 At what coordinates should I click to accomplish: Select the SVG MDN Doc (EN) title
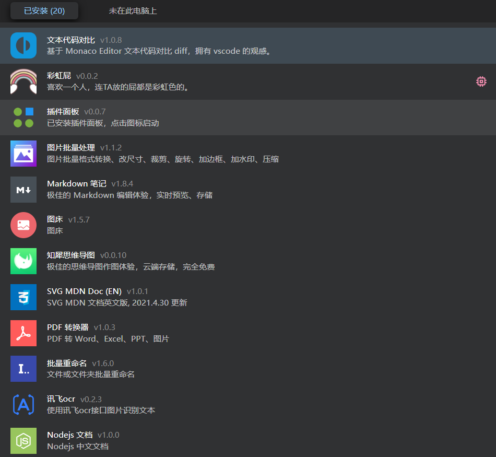(x=84, y=291)
